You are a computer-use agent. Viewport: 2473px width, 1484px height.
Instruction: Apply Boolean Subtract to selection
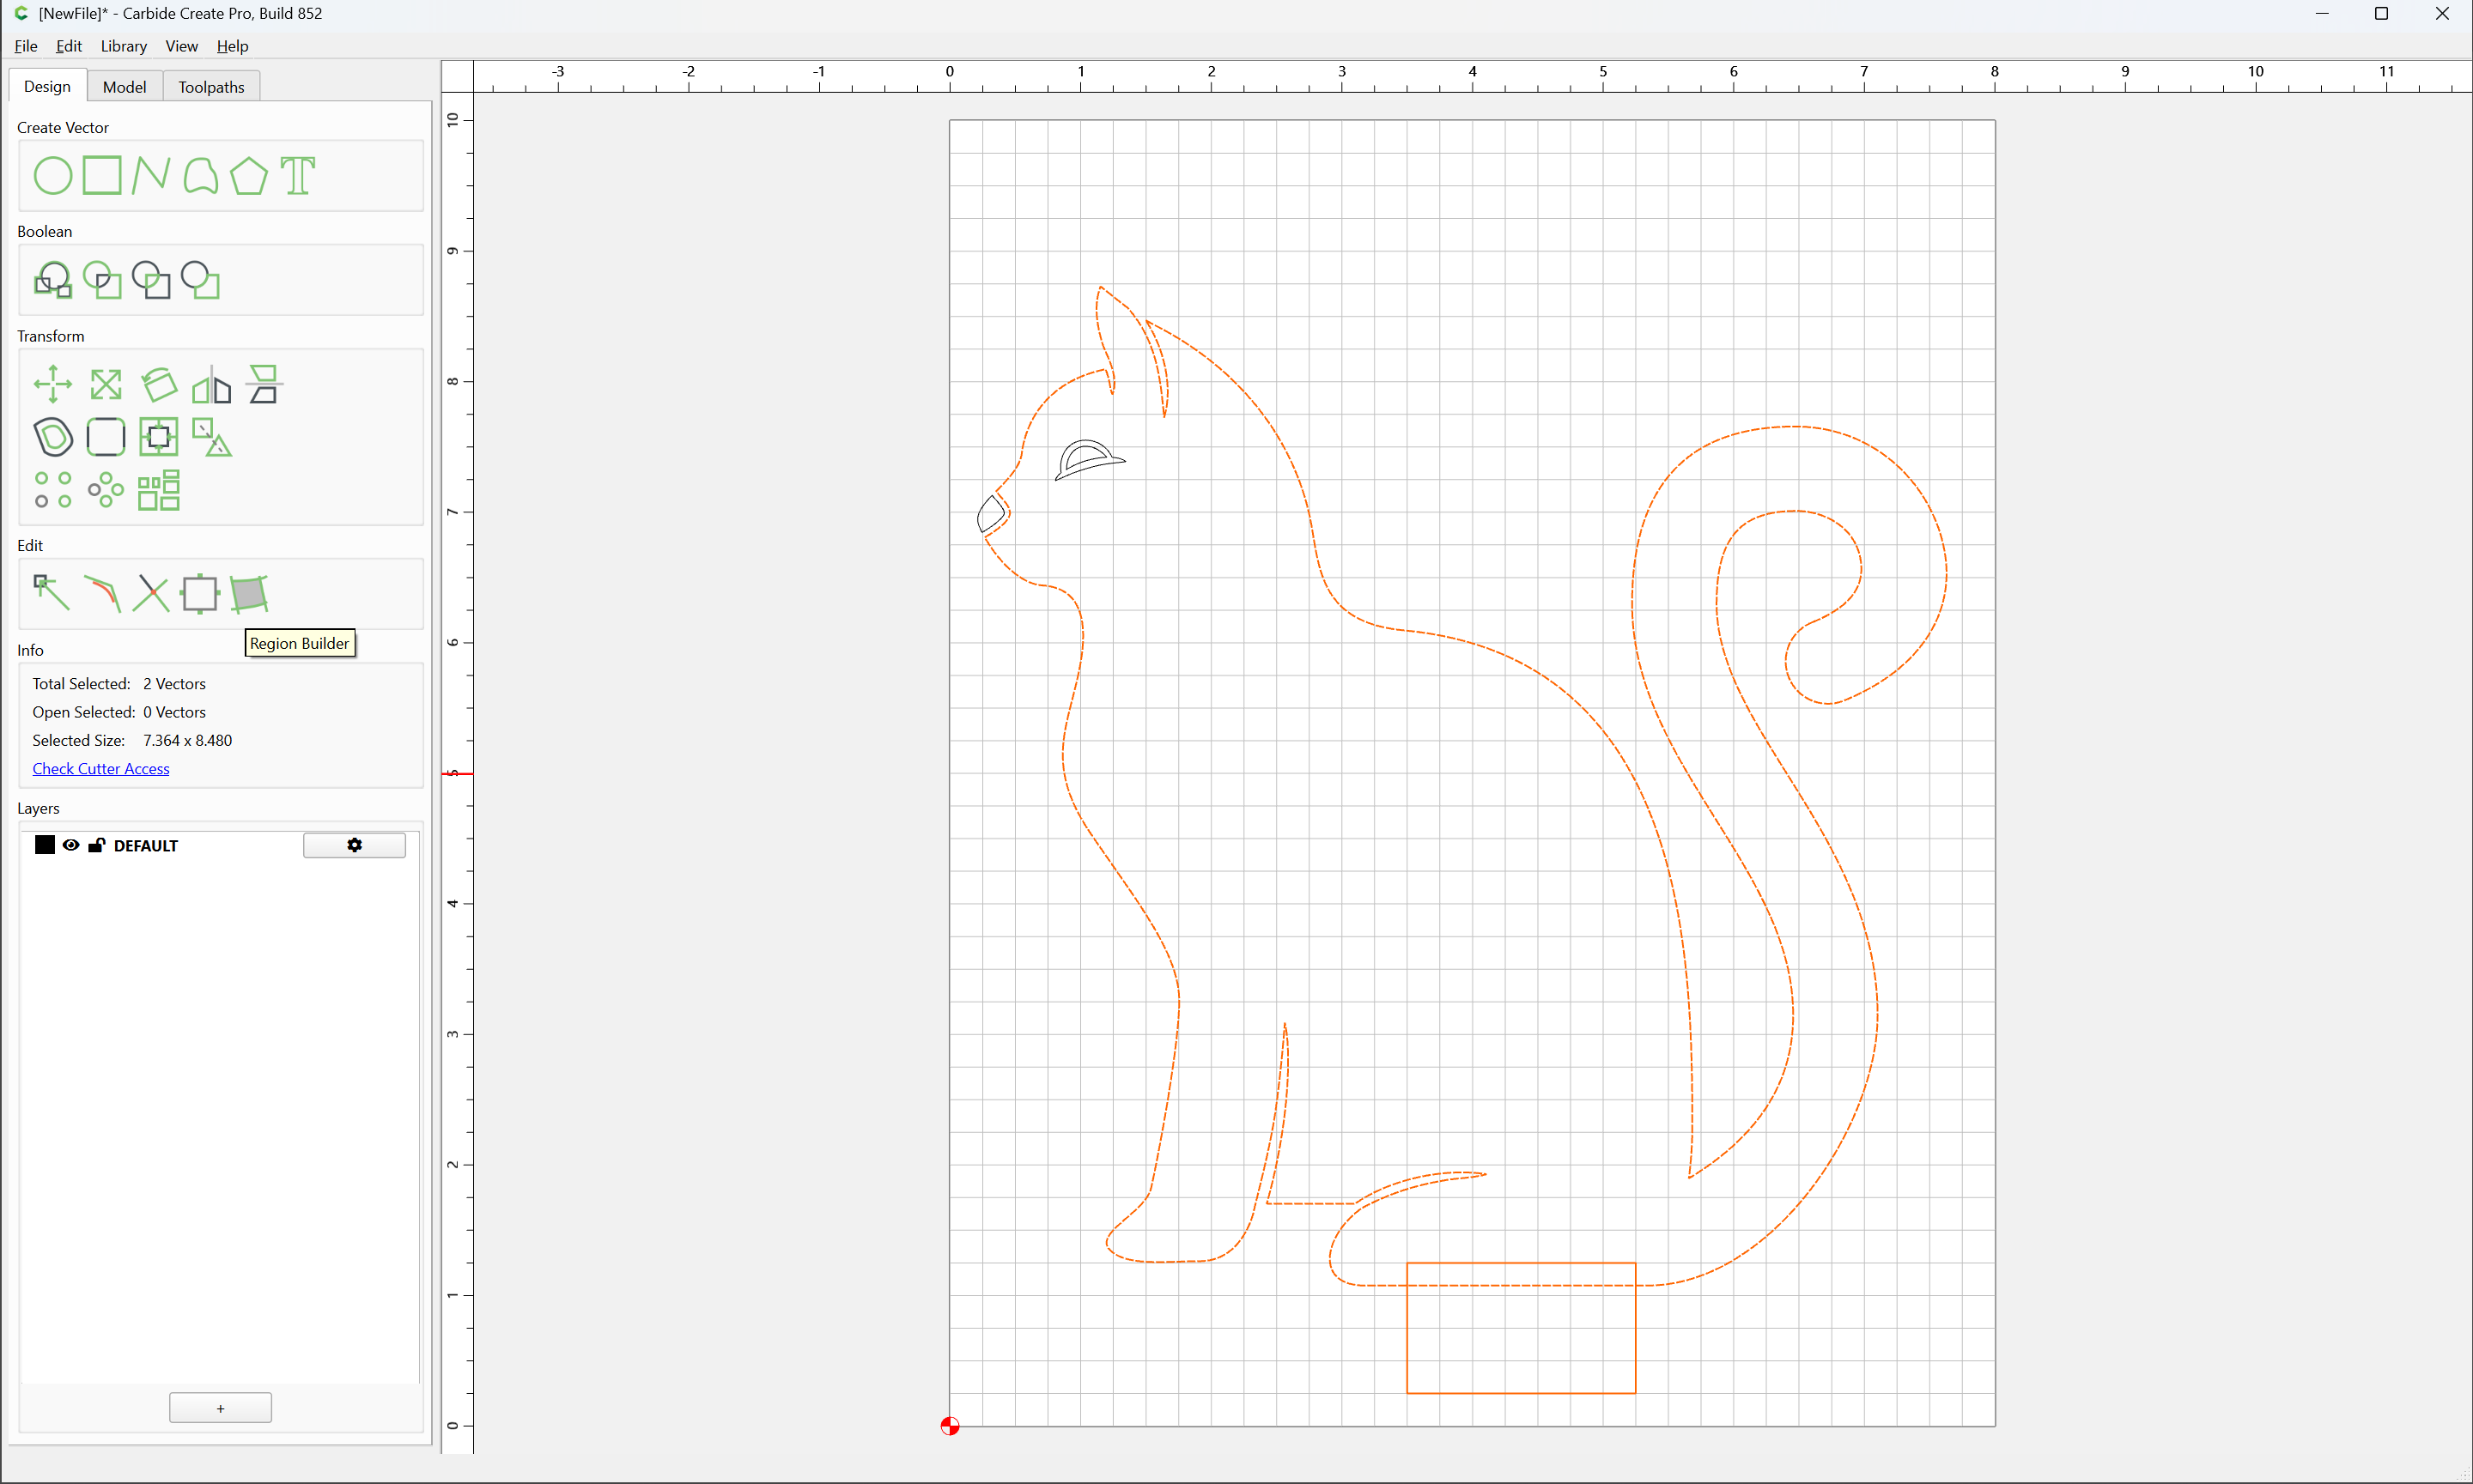(151, 280)
